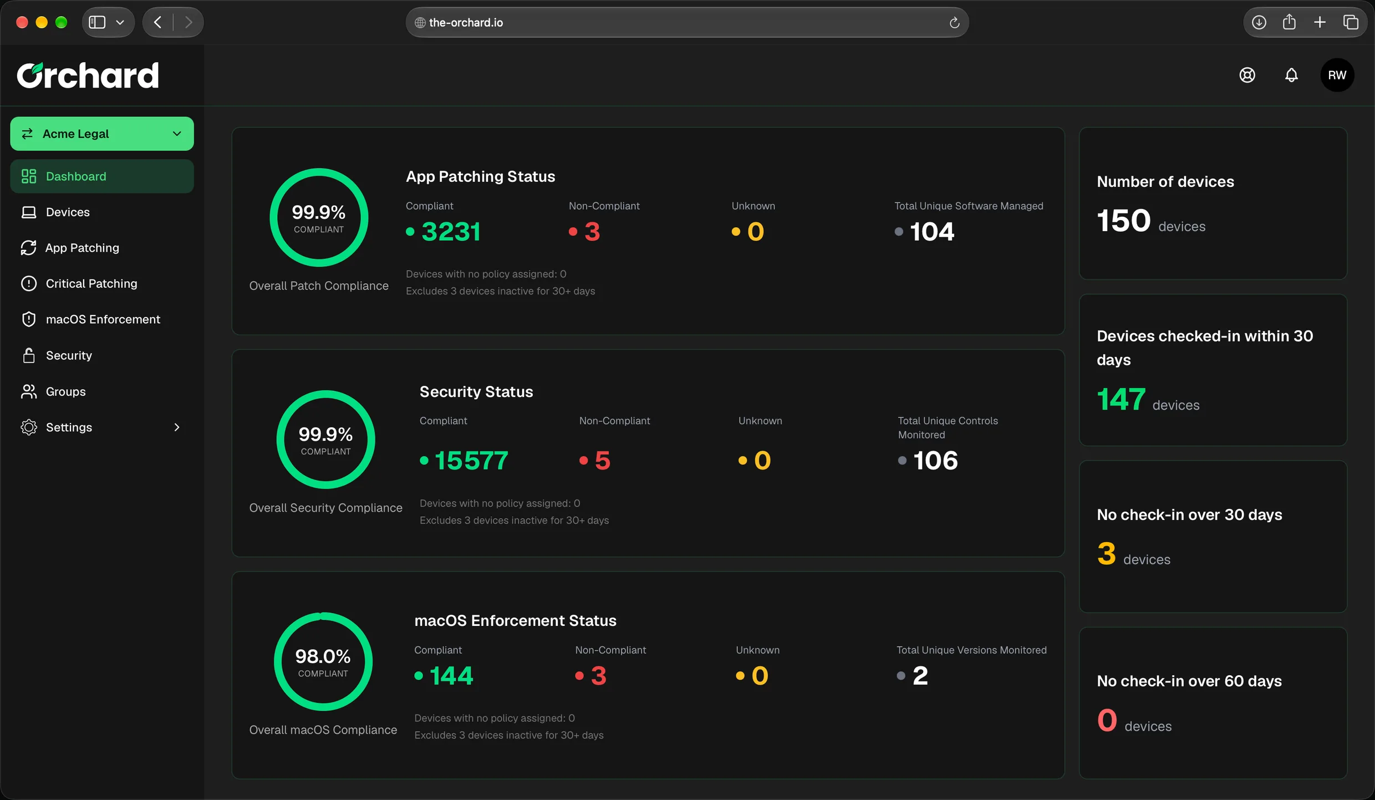Viewport: 1375px width, 800px height.
Task: Click the 98.0% macOS compliance ring
Action: point(323,661)
